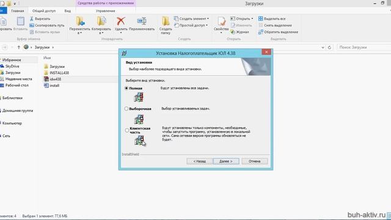Select the Клиентская часть radio button
The image size is (391, 220).
click(127, 130)
